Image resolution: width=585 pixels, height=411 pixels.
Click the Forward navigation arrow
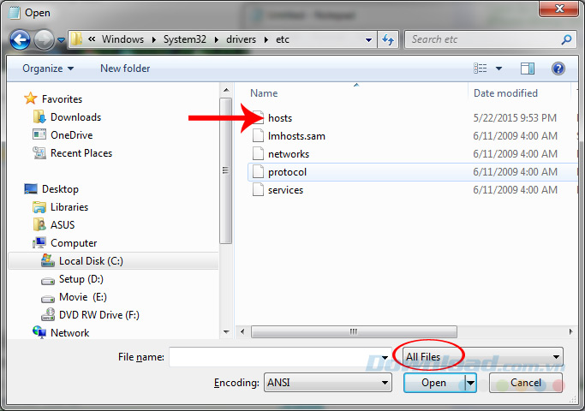[x=44, y=39]
